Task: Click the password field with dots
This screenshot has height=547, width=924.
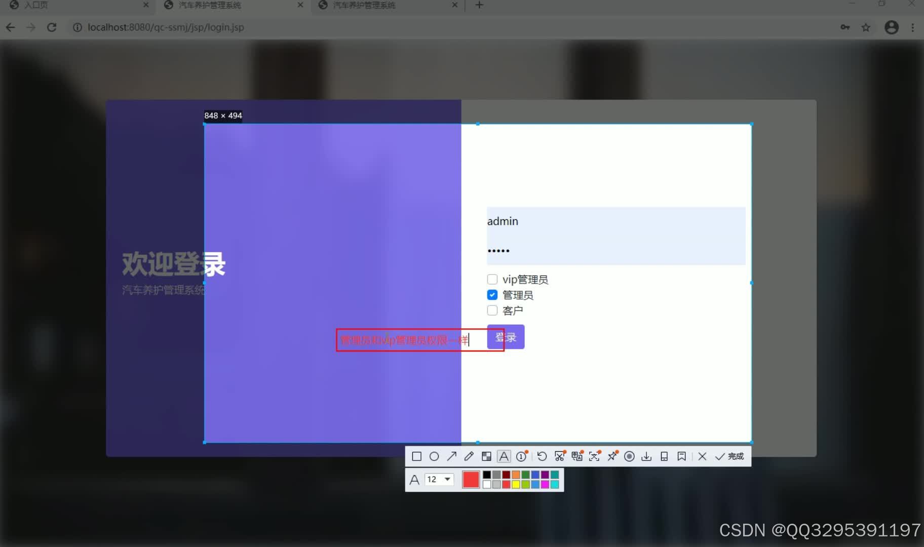Action: tap(616, 250)
